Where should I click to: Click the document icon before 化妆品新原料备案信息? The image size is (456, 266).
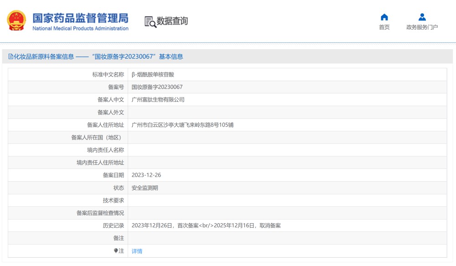tap(10, 56)
